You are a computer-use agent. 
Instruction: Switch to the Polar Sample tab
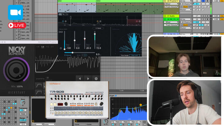(x=123, y=55)
